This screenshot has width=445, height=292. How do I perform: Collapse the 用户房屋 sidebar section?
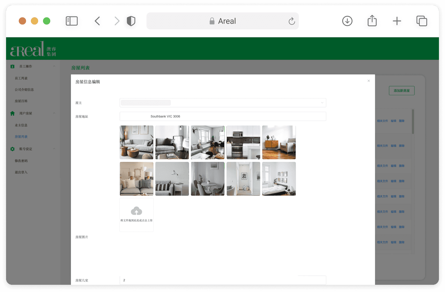pyautogui.click(x=54, y=113)
